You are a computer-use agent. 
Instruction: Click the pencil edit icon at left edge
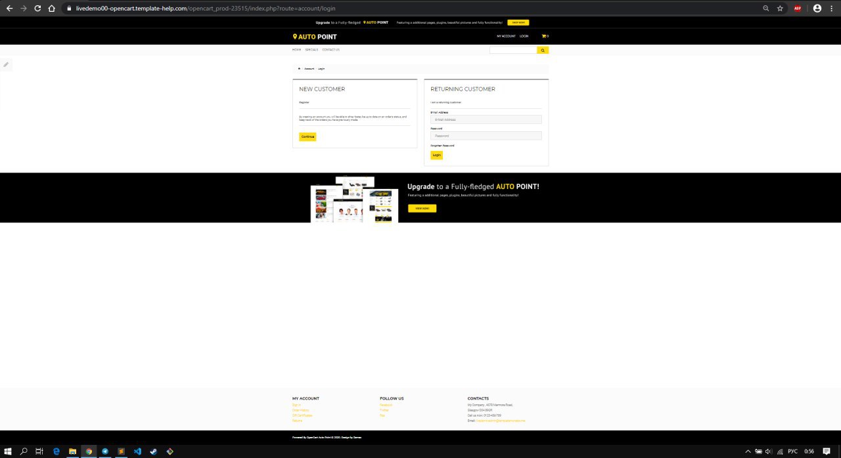(x=6, y=64)
